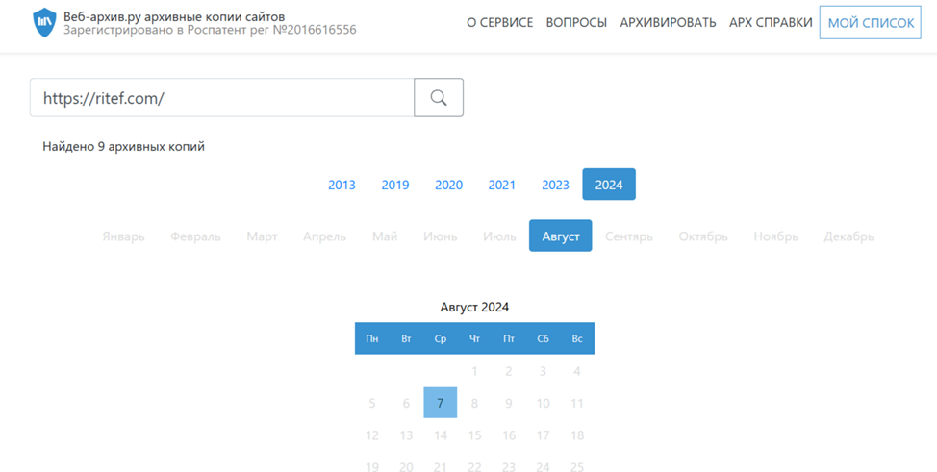The height and width of the screenshot is (472, 937).
Task: Click the Август month button
Action: coord(560,236)
